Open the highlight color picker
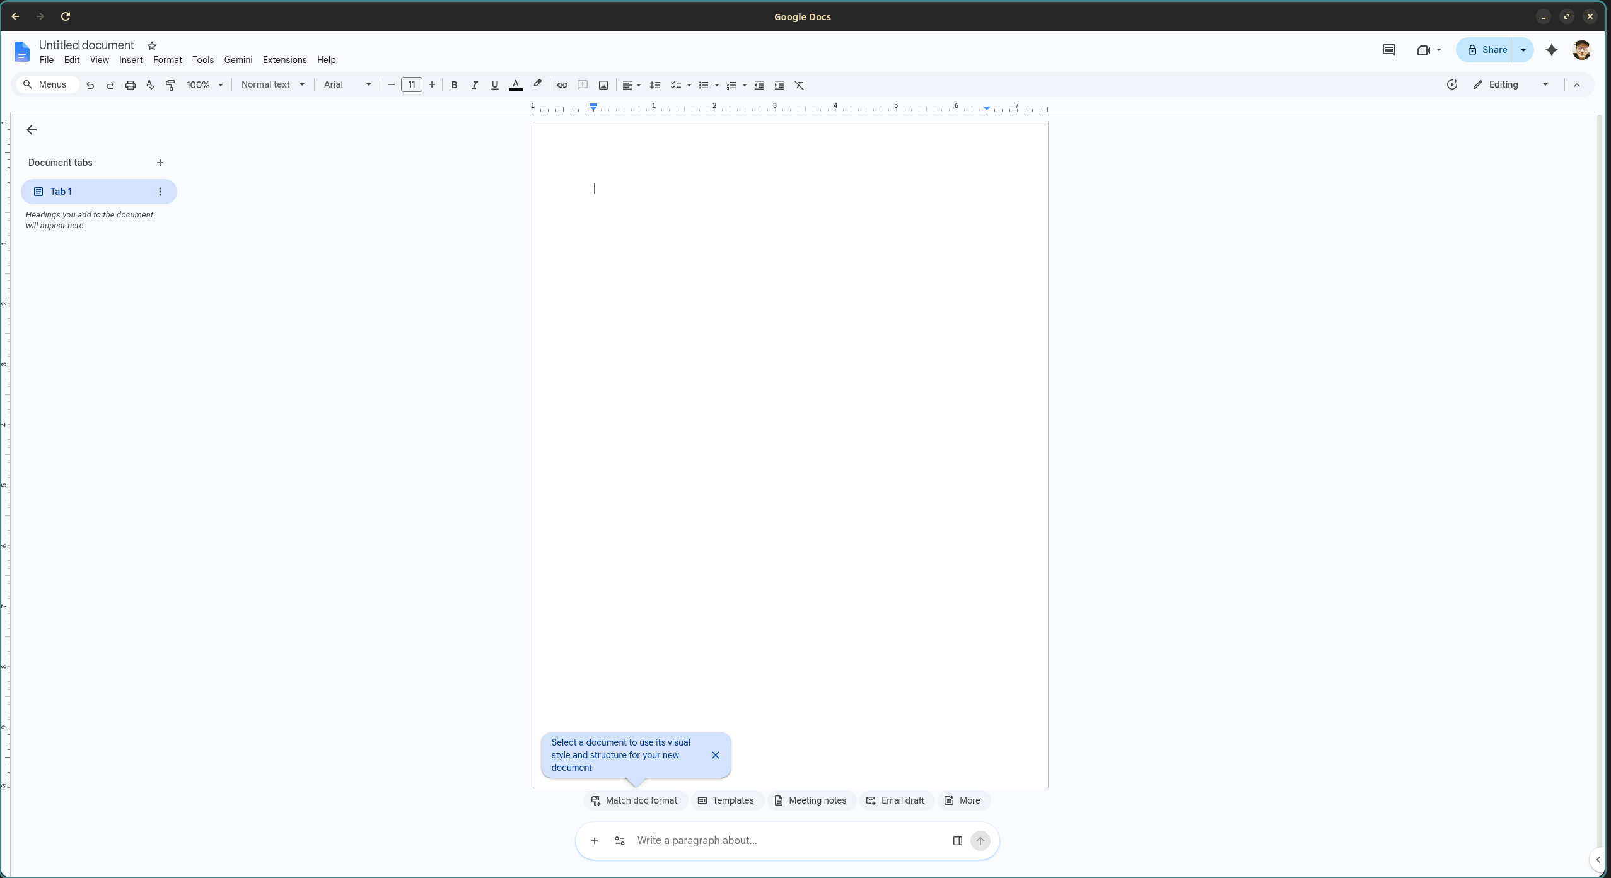 537,85
